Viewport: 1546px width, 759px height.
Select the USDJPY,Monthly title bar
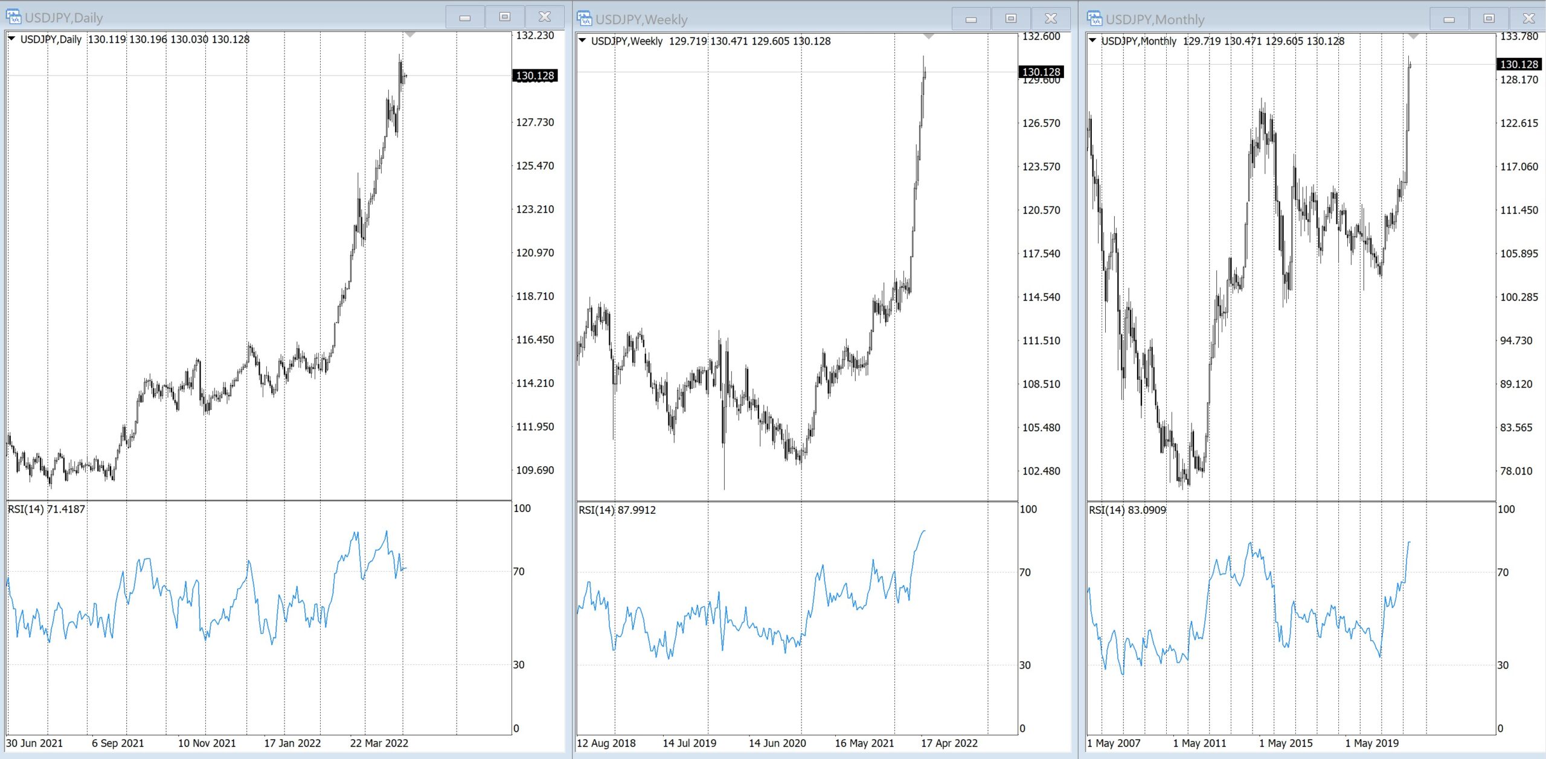click(x=1298, y=19)
